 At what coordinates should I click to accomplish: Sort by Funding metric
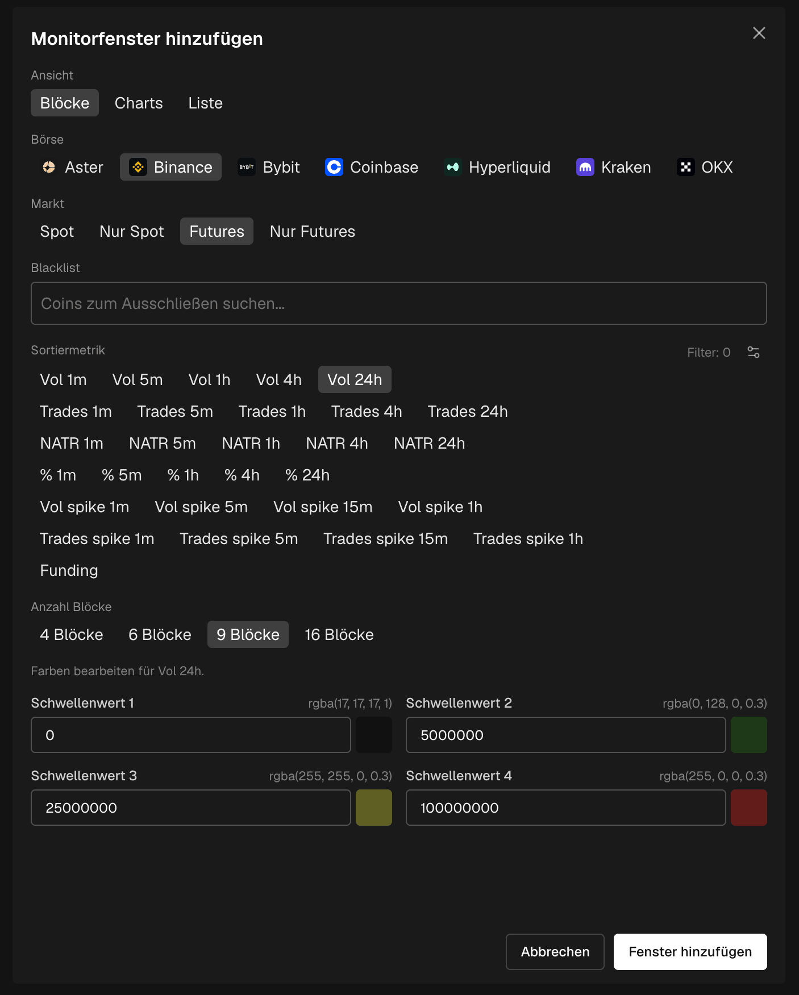(x=69, y=570)
